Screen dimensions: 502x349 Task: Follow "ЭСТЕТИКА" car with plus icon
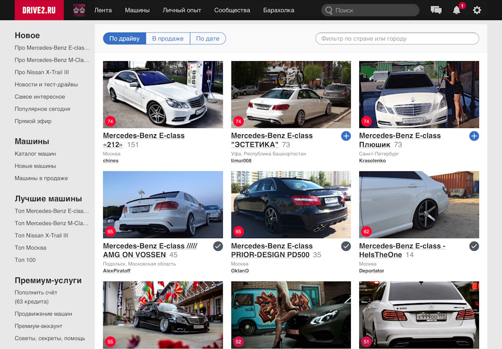pyautogui.click(x=346, y=136)
